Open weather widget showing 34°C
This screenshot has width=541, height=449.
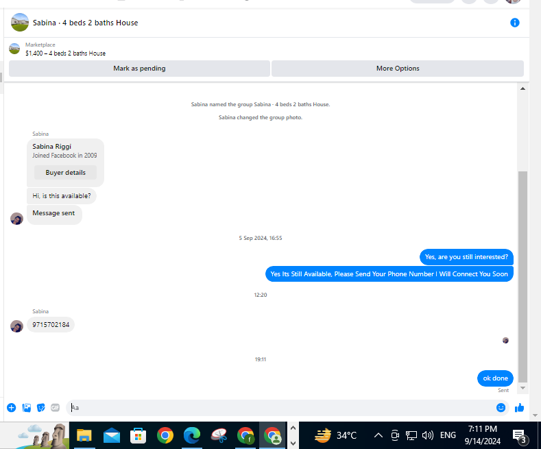pos(335,435)
